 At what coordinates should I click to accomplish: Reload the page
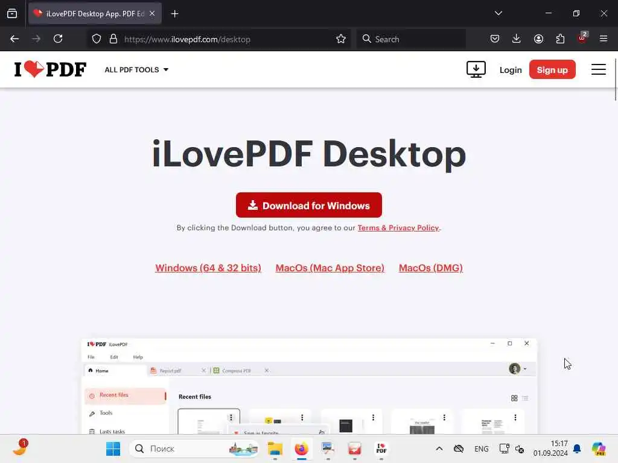pyautogui.click(x=58, y=39)
